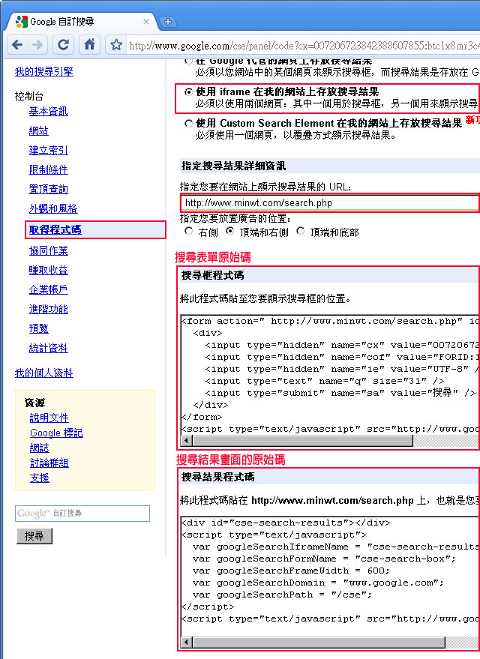Click inside the 搜尋框程式碼 code box
The height and width of the screenshot is (659, 480).
click(x=330, y=375)
